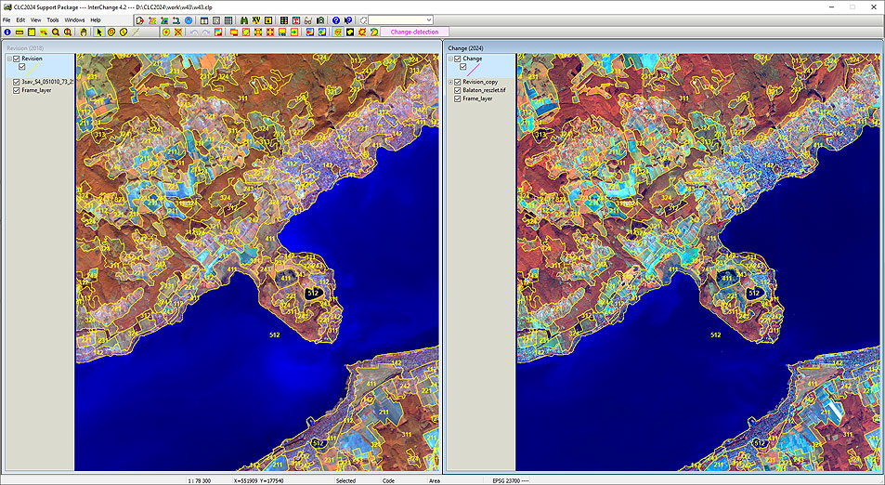Click the Change detection button
Viewport: 885px width, 485px height.
pos(414,33)
